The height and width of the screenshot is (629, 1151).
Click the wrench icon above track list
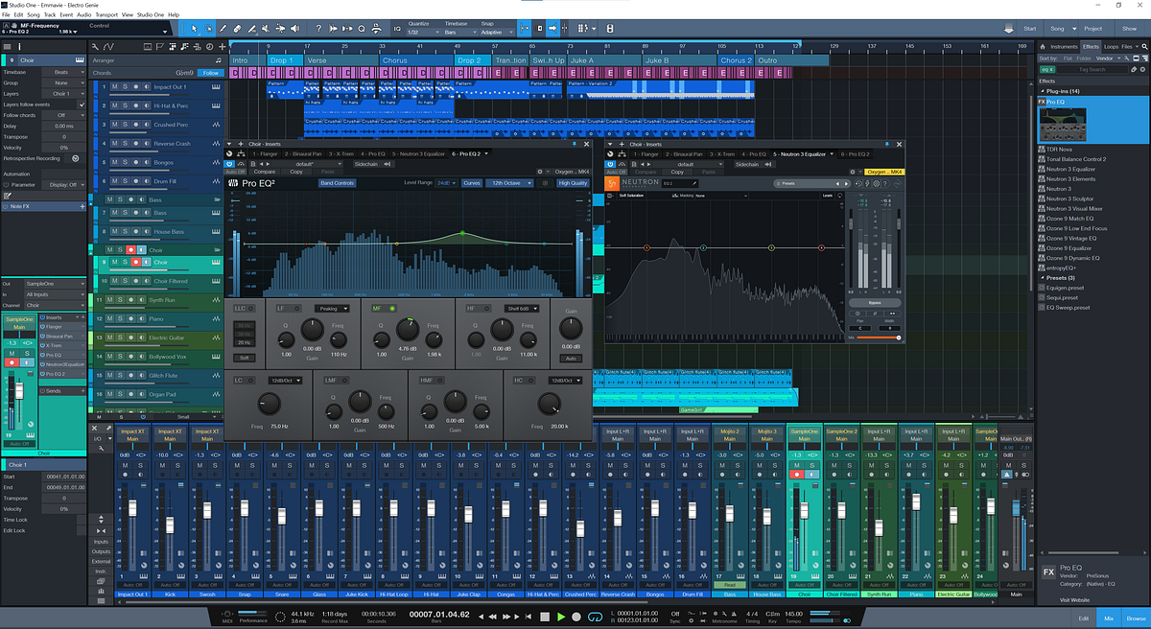coord(95,47)
